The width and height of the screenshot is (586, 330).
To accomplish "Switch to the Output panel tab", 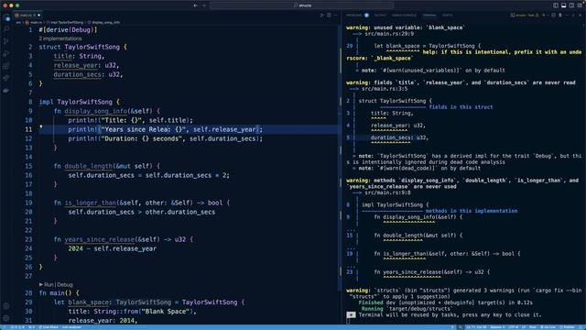I will (x=381, y=16).
